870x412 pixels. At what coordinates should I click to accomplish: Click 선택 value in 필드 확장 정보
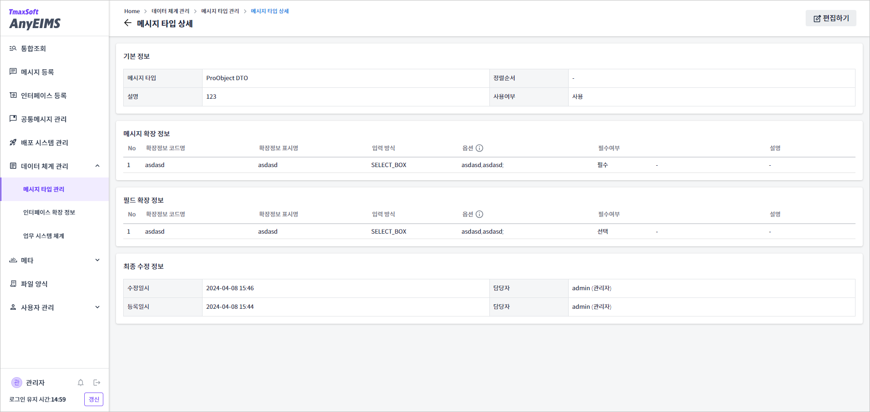click(603, 231)
